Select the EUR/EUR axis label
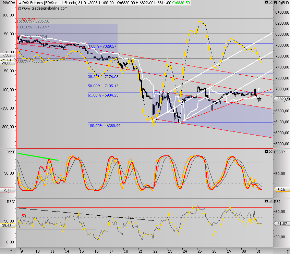 (x=281, y=3)
